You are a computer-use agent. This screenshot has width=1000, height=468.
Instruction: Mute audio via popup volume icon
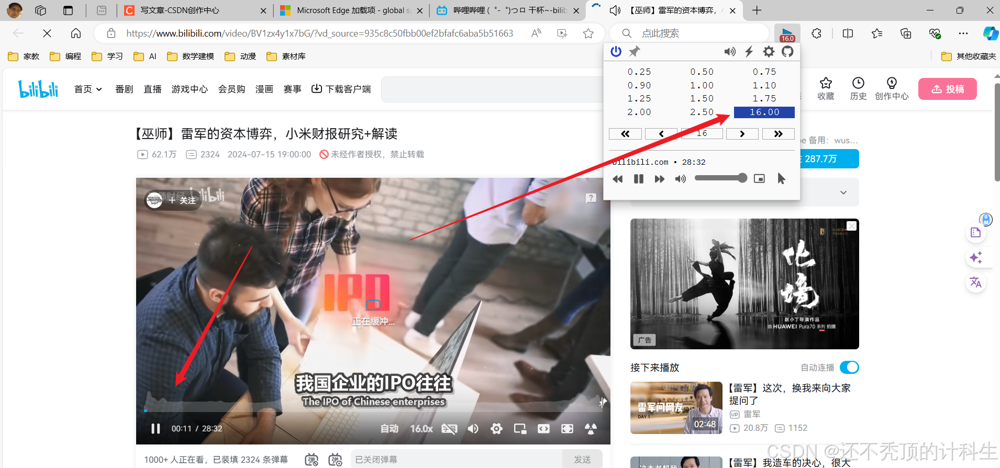click(x=681, y=179)
